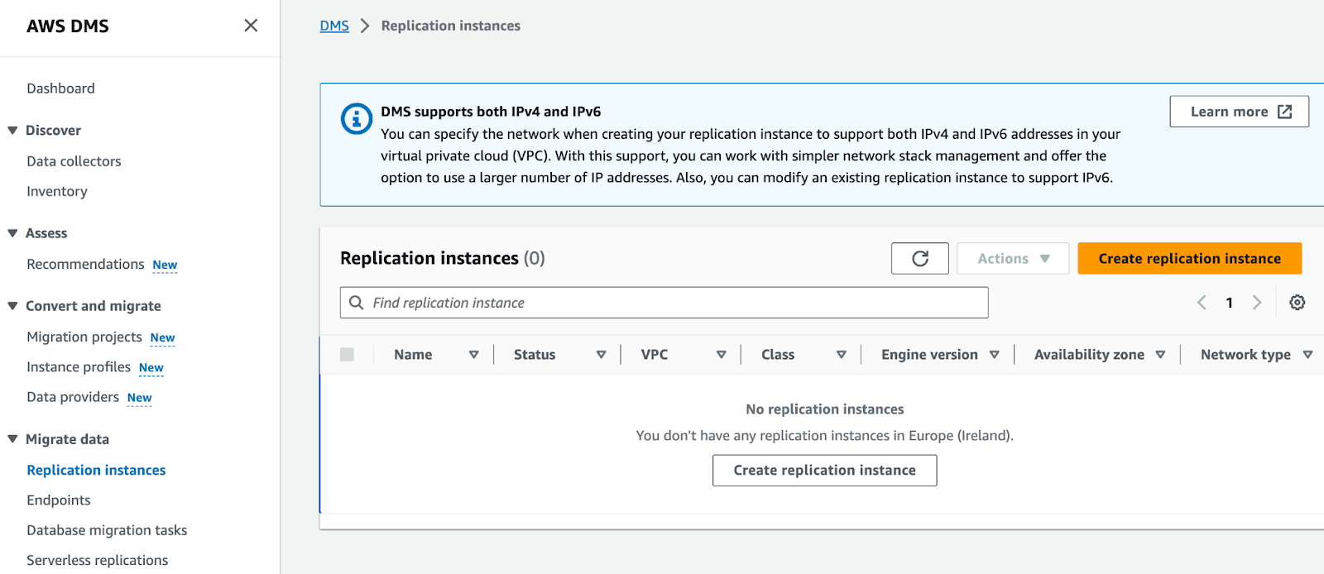Viewport: 1324px width, 574px height.
Task: Open Recommendations page
Action: [85, 264]
